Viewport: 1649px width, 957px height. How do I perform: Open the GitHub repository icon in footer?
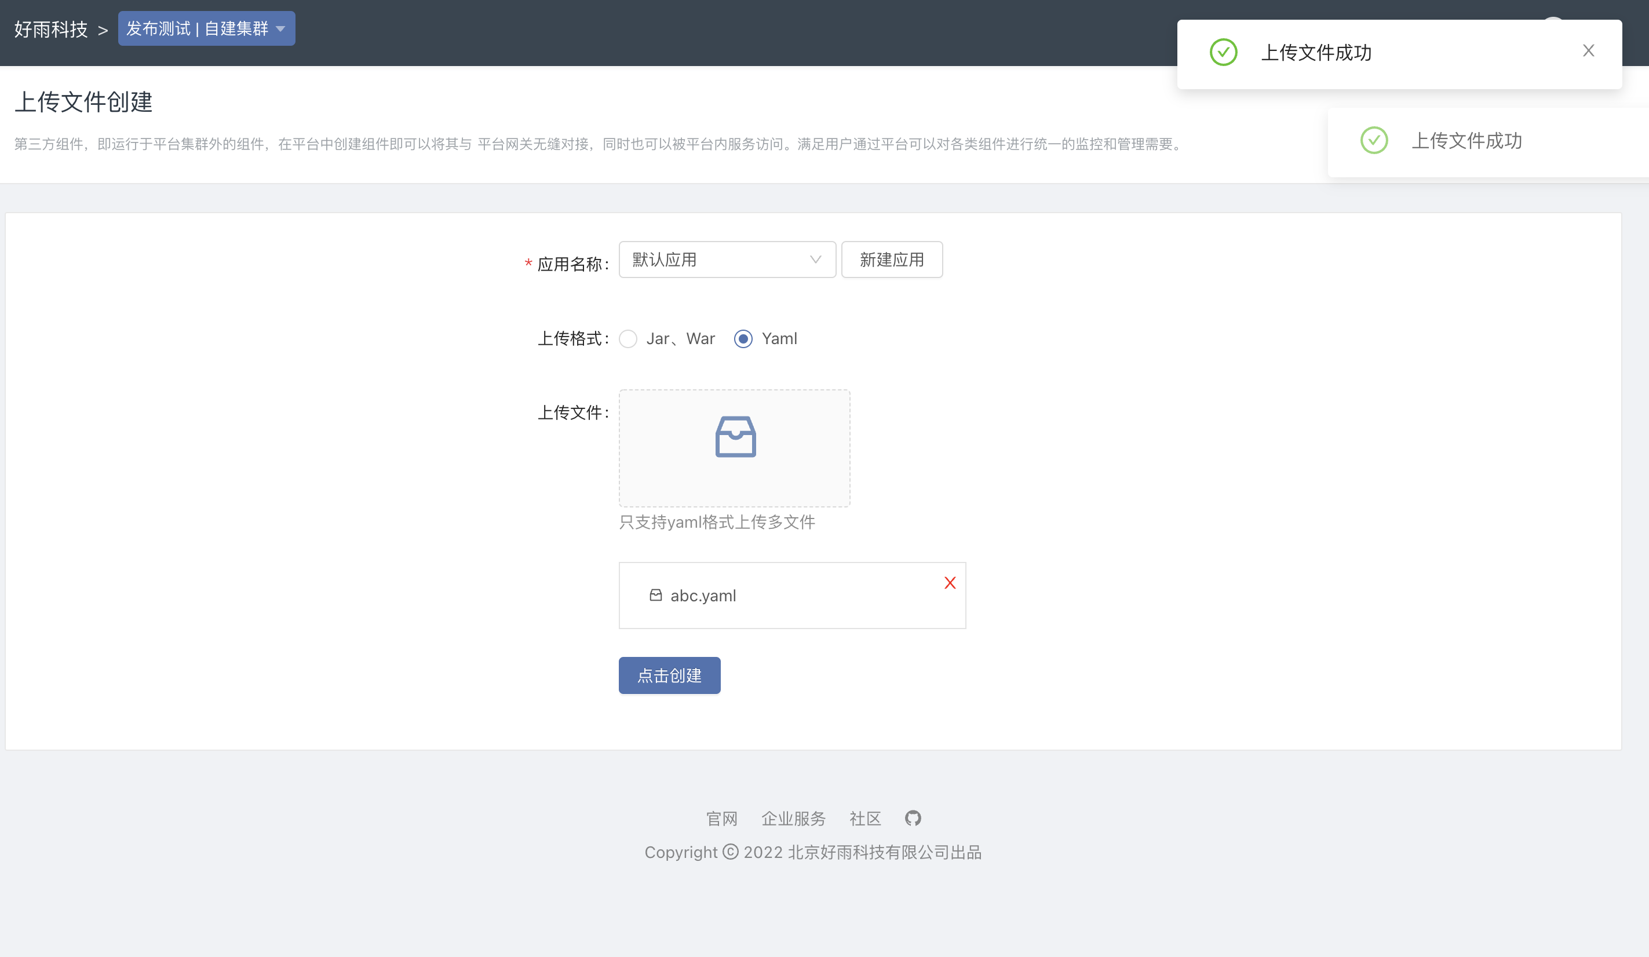(x=914, y=819)
